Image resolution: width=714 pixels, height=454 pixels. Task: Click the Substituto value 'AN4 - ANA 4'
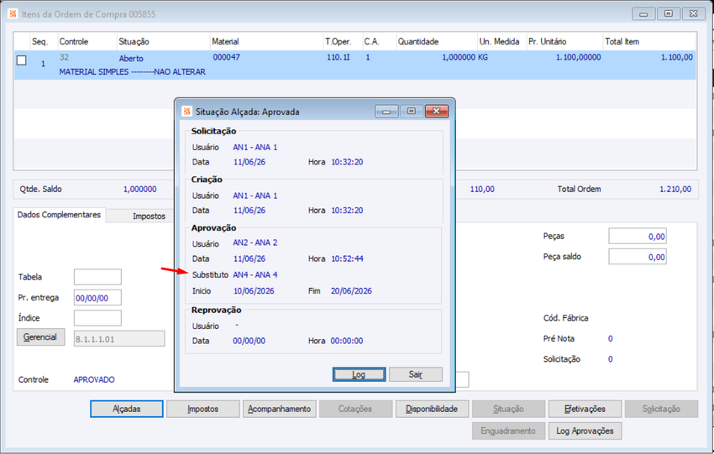(255, 274)
